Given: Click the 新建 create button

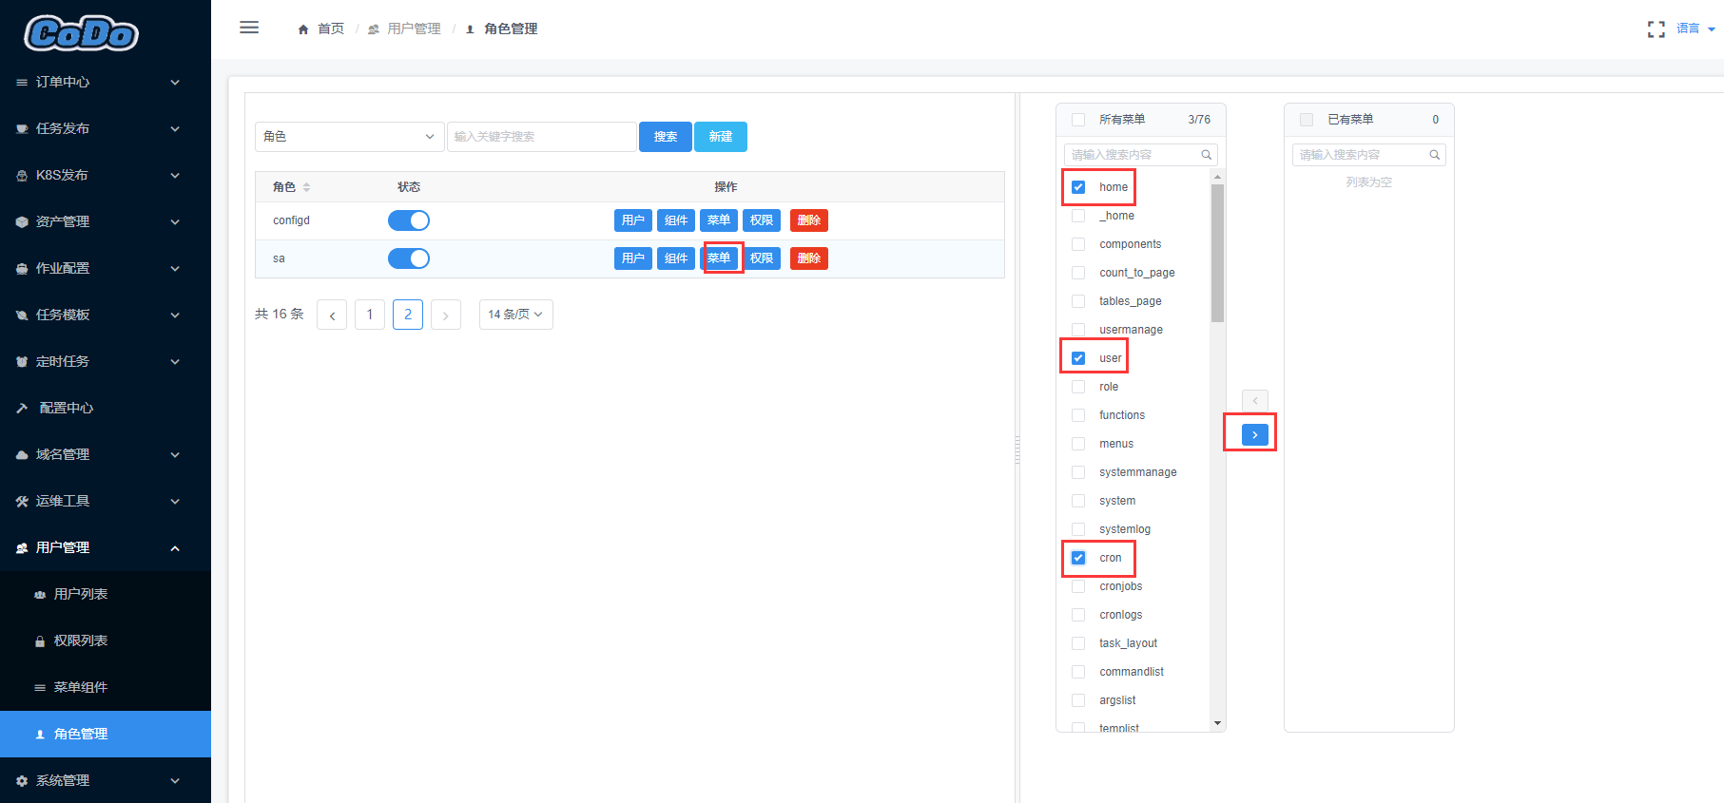Looking at the screenshot, I should click(x=721, y=137).
